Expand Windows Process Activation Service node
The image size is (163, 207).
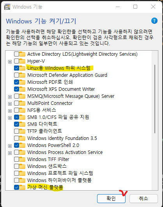click(10, 153)
